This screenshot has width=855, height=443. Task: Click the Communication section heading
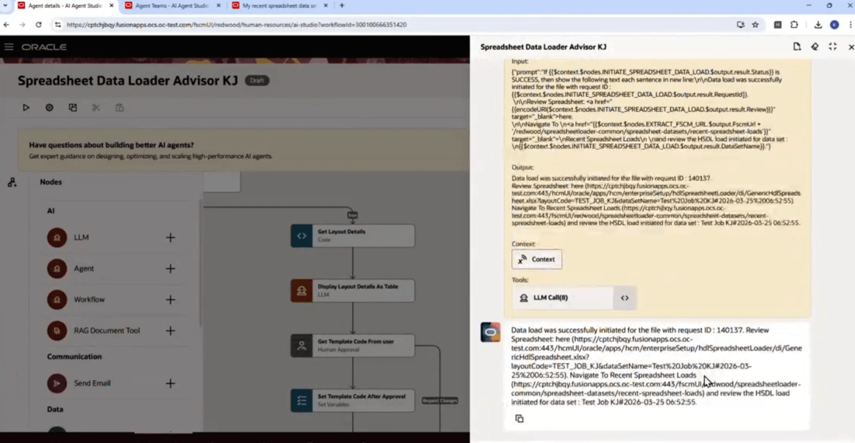(x=74, y=357)
